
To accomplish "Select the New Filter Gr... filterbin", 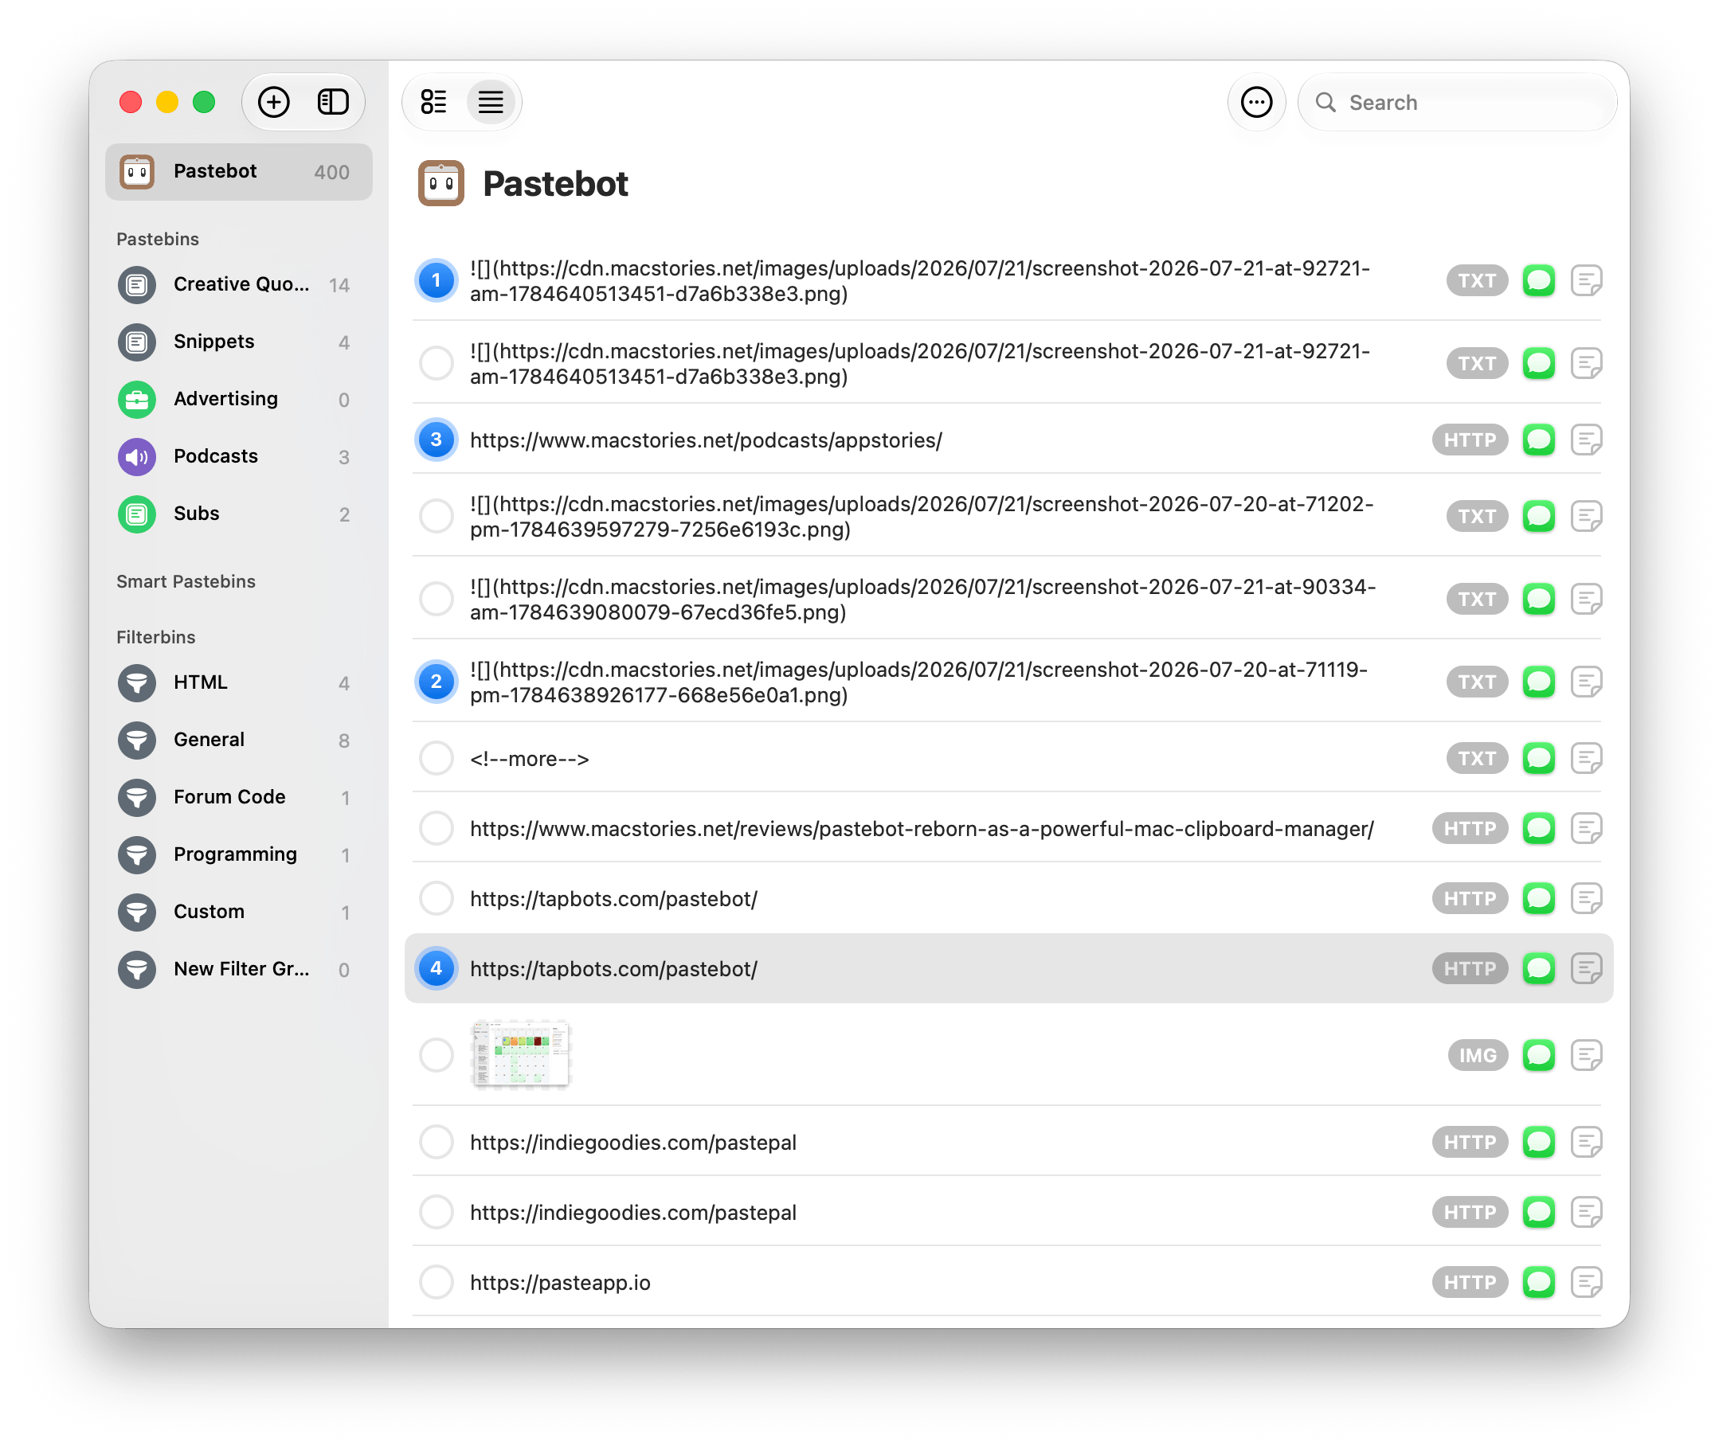I will coord(239,970).
